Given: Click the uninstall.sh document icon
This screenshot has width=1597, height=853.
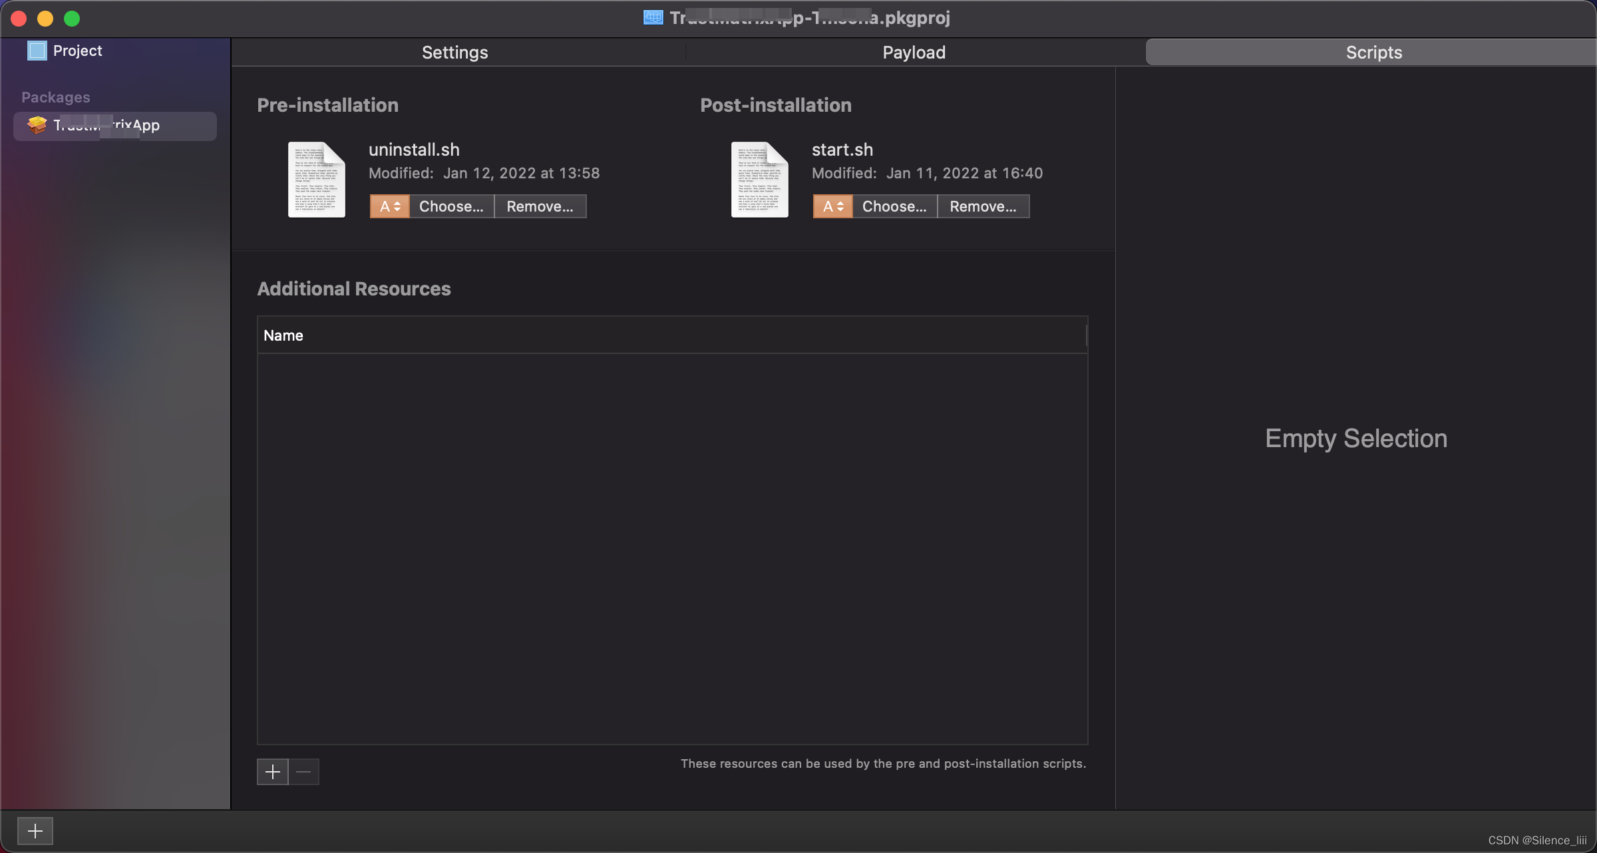Looking at the screenshot, I should [x=317, y=180].
